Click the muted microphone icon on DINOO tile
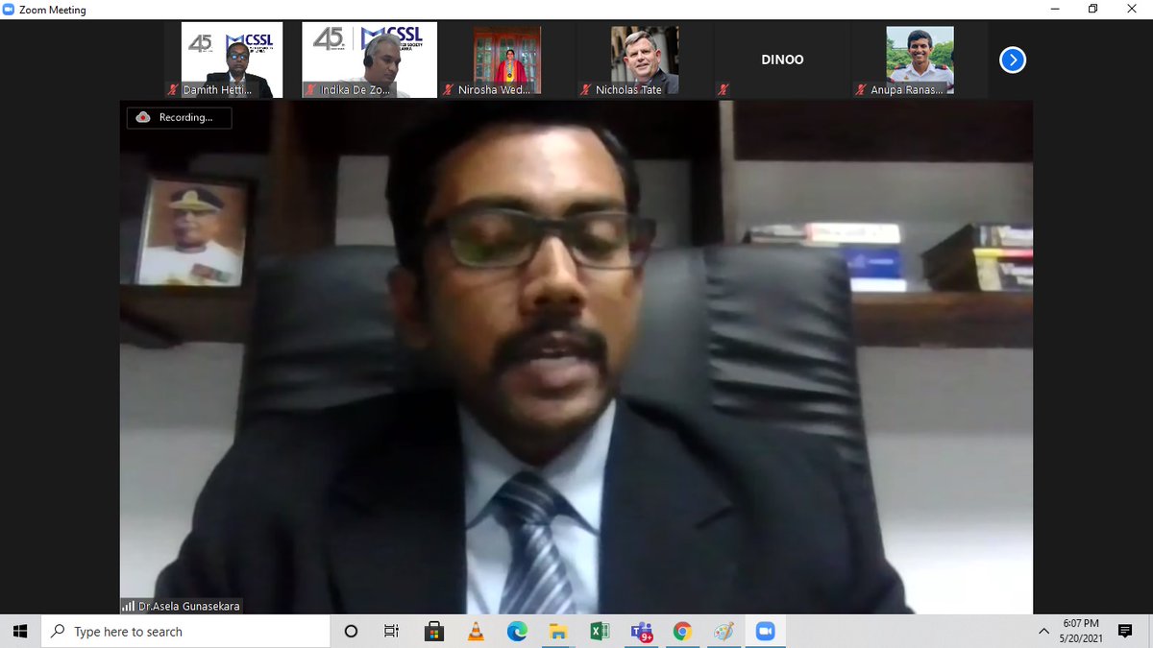Image resolution: width=1153 pixels, height=648 pixels. pyautogui.click(x=724, y=90)
